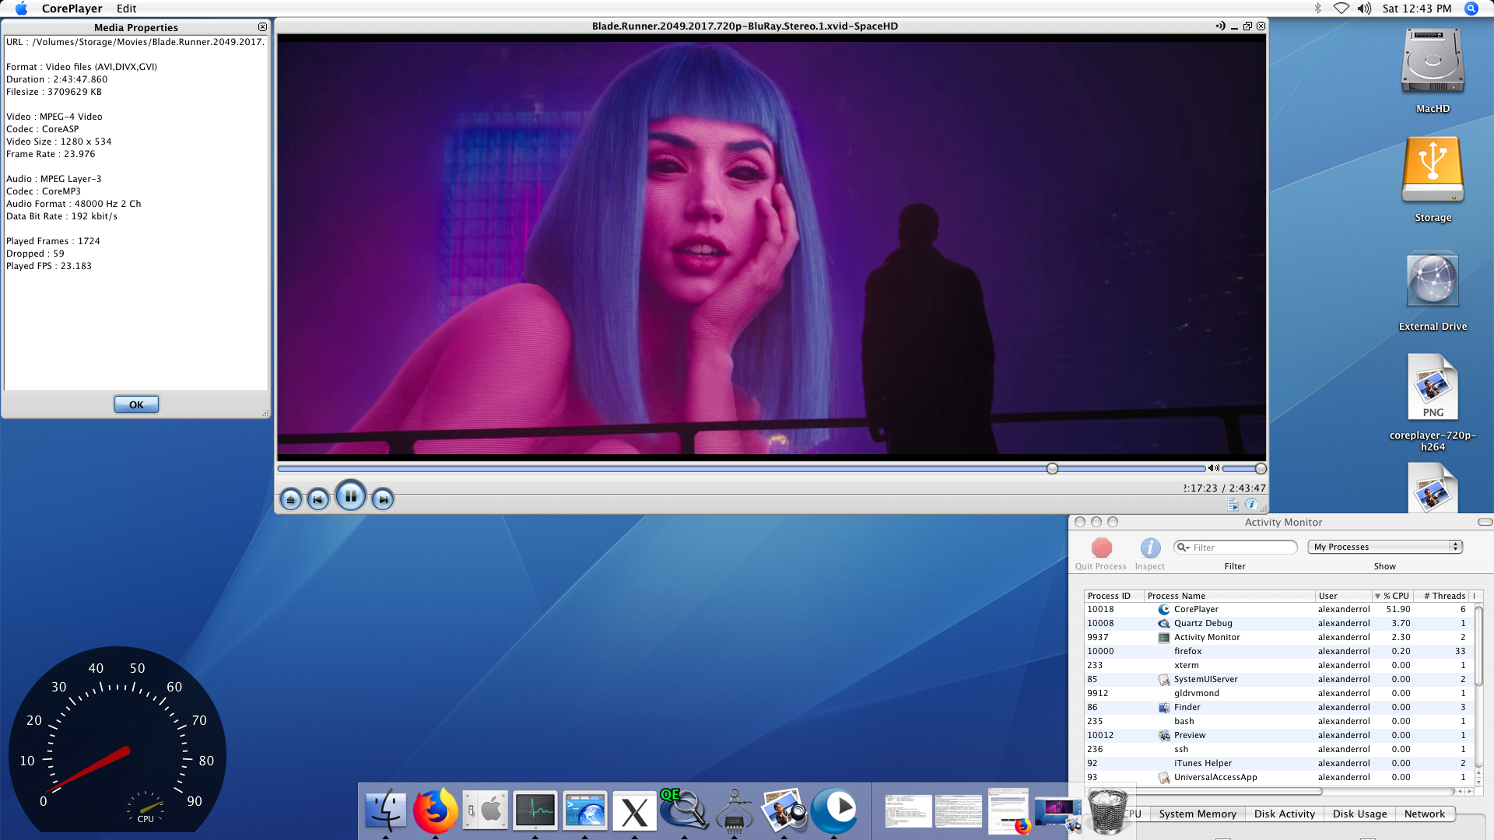Skip to previous track in CorePlayer
The width and height of the screenshot is (1494, 840).
pyautogui.click(x=317, y=499)
